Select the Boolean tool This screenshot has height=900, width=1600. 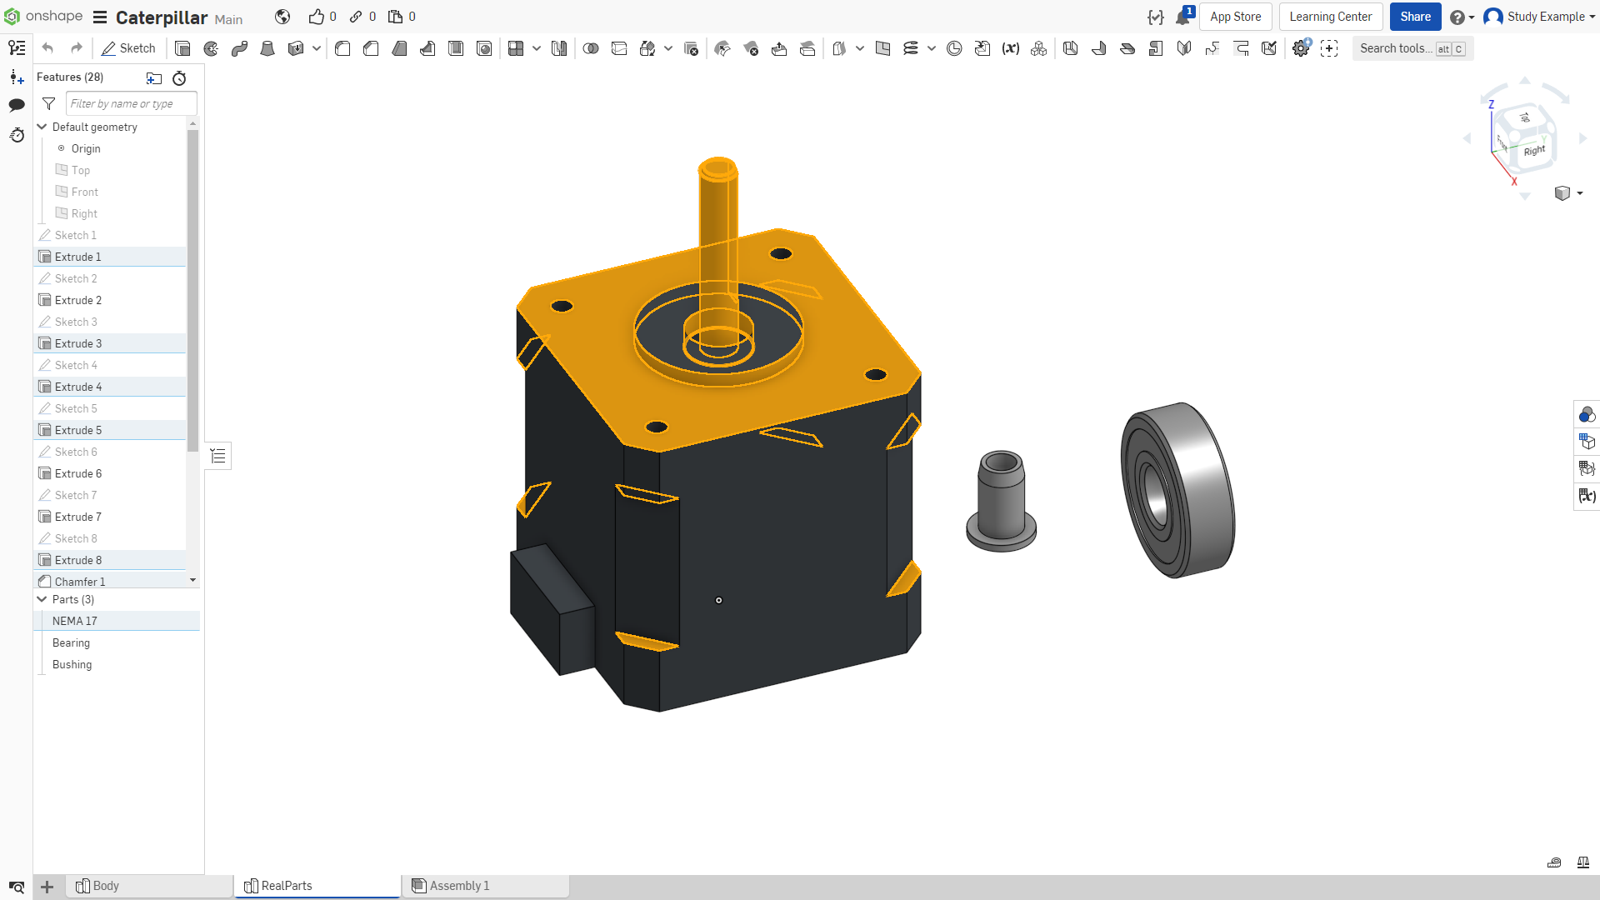coord(591,48)
